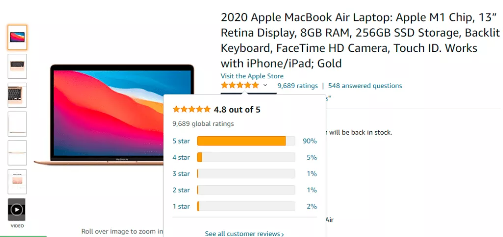503x237 pixels.
Task: Select the fourth thumbnail in the image strip
Action: click(17, 124)
